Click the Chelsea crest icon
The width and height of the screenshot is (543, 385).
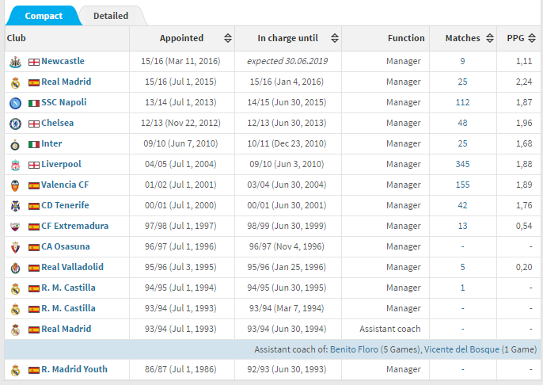click(15, 124)
